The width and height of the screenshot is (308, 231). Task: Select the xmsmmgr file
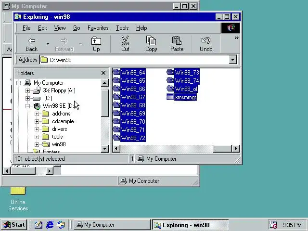[x=181, y=97]
